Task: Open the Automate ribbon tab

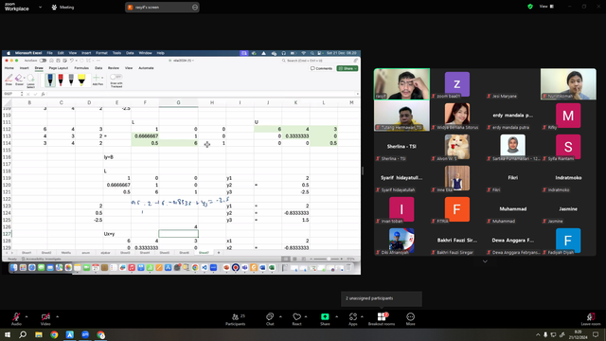Action: 146,68
